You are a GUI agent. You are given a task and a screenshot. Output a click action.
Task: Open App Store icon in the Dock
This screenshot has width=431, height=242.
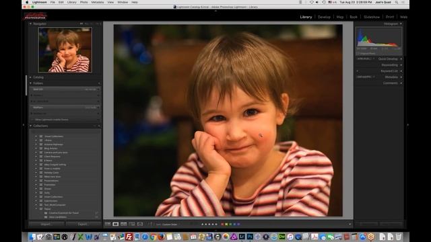click(362, 237)
